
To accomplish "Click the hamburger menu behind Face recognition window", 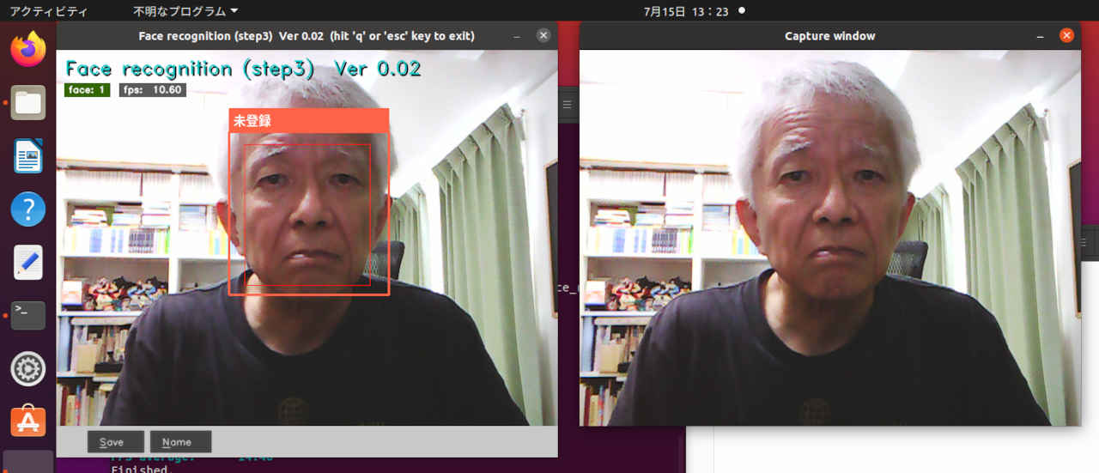I will (x=568, y=104).
